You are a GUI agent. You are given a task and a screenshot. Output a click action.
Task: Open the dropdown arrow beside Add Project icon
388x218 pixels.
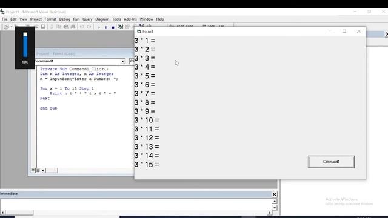(x=12, y=27)
